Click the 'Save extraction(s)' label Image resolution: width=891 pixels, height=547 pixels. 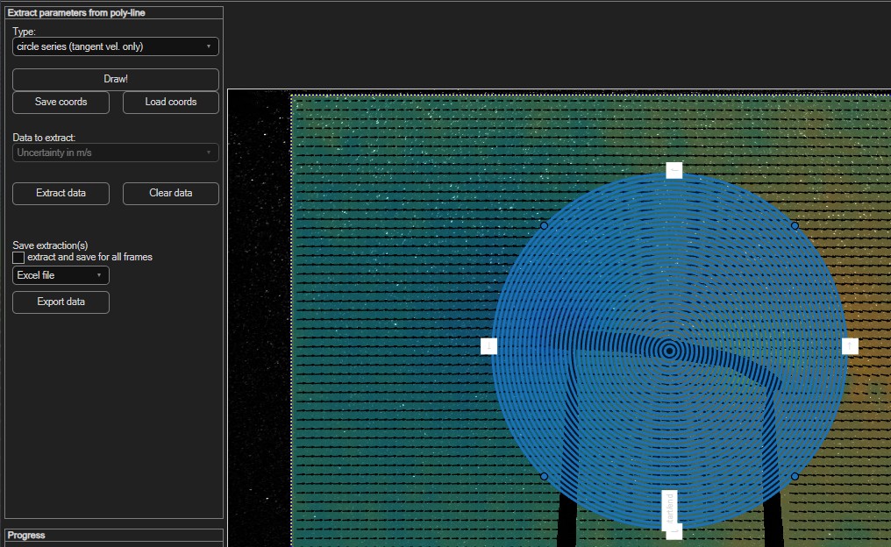coord(50,245)
